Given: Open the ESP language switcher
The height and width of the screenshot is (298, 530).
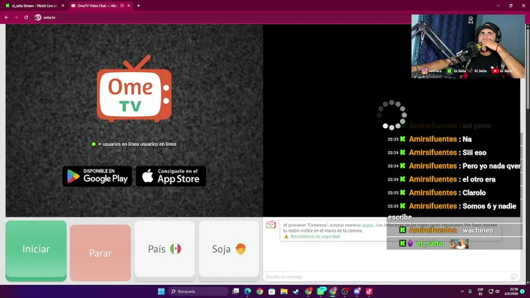Looking at the screenshot, I should [x=481, y=291].
